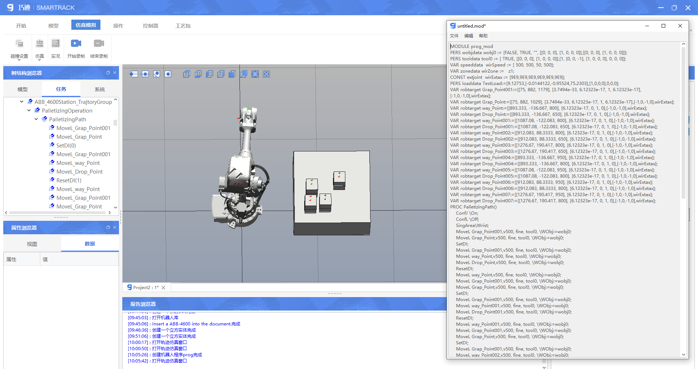Float the 树结构浏览器 panel
Screen dimensions: 698x369
click(x=108, y=73)
